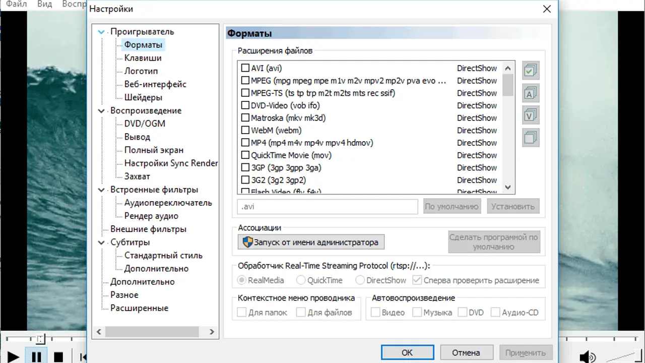Click the clear all formats icon
The width and height of the screenshot is (645, 363).
coord(531,138)
